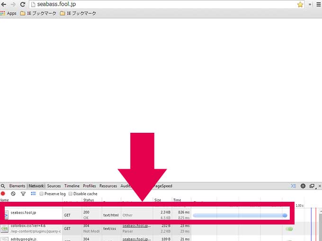
Task: Open the Apps shortcut in bookmarks bar
Action: pyautogui.click(x=9, y=13)
